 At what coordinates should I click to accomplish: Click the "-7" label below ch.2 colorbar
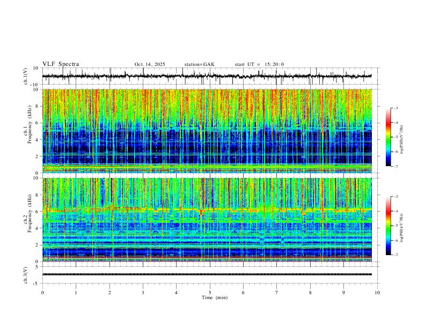click(x=396, y=255)
